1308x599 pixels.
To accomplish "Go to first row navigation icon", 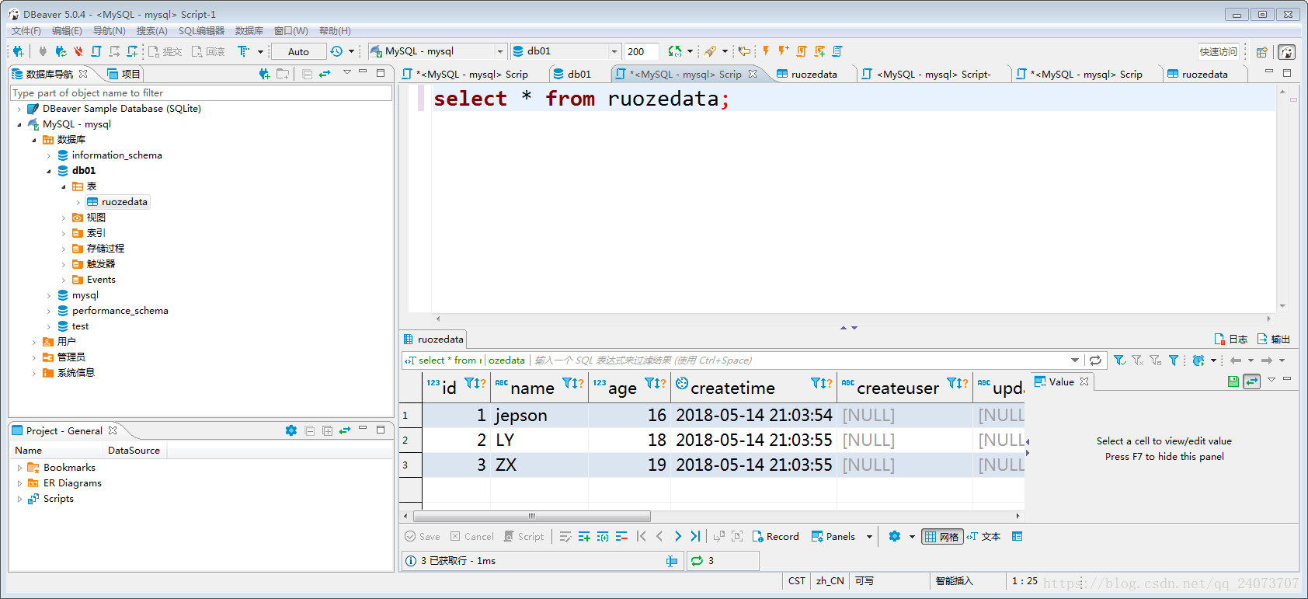I will click(642, 537).
